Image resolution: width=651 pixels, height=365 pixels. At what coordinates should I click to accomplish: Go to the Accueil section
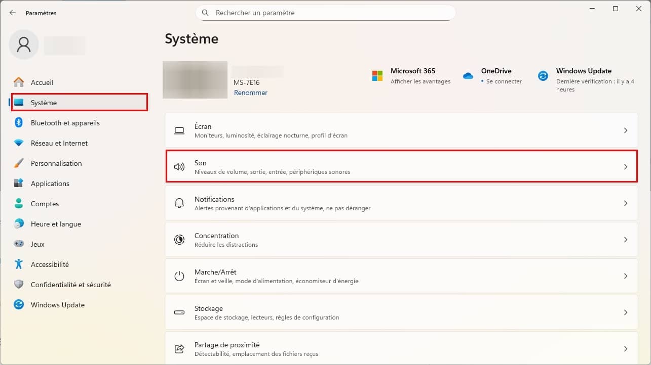coord(42,82)
